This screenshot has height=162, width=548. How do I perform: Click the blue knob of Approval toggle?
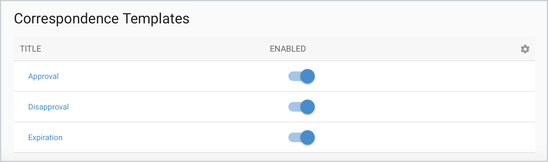click(308, 76)
